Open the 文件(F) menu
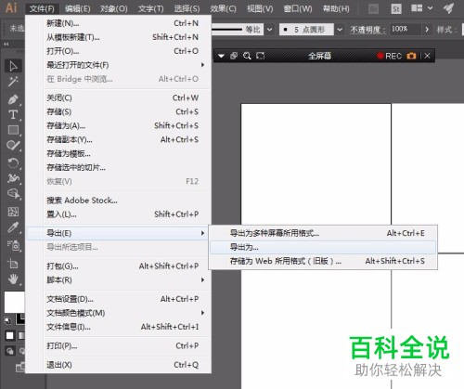 tap(42, 8)
